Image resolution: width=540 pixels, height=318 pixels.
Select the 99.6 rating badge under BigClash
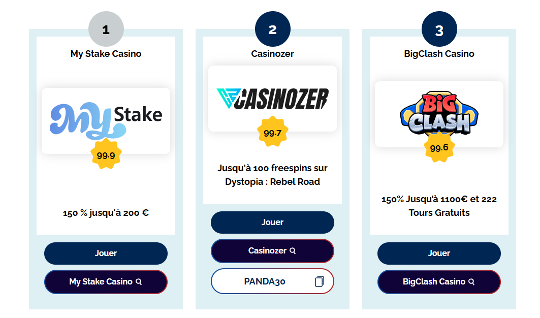[439, 149]
